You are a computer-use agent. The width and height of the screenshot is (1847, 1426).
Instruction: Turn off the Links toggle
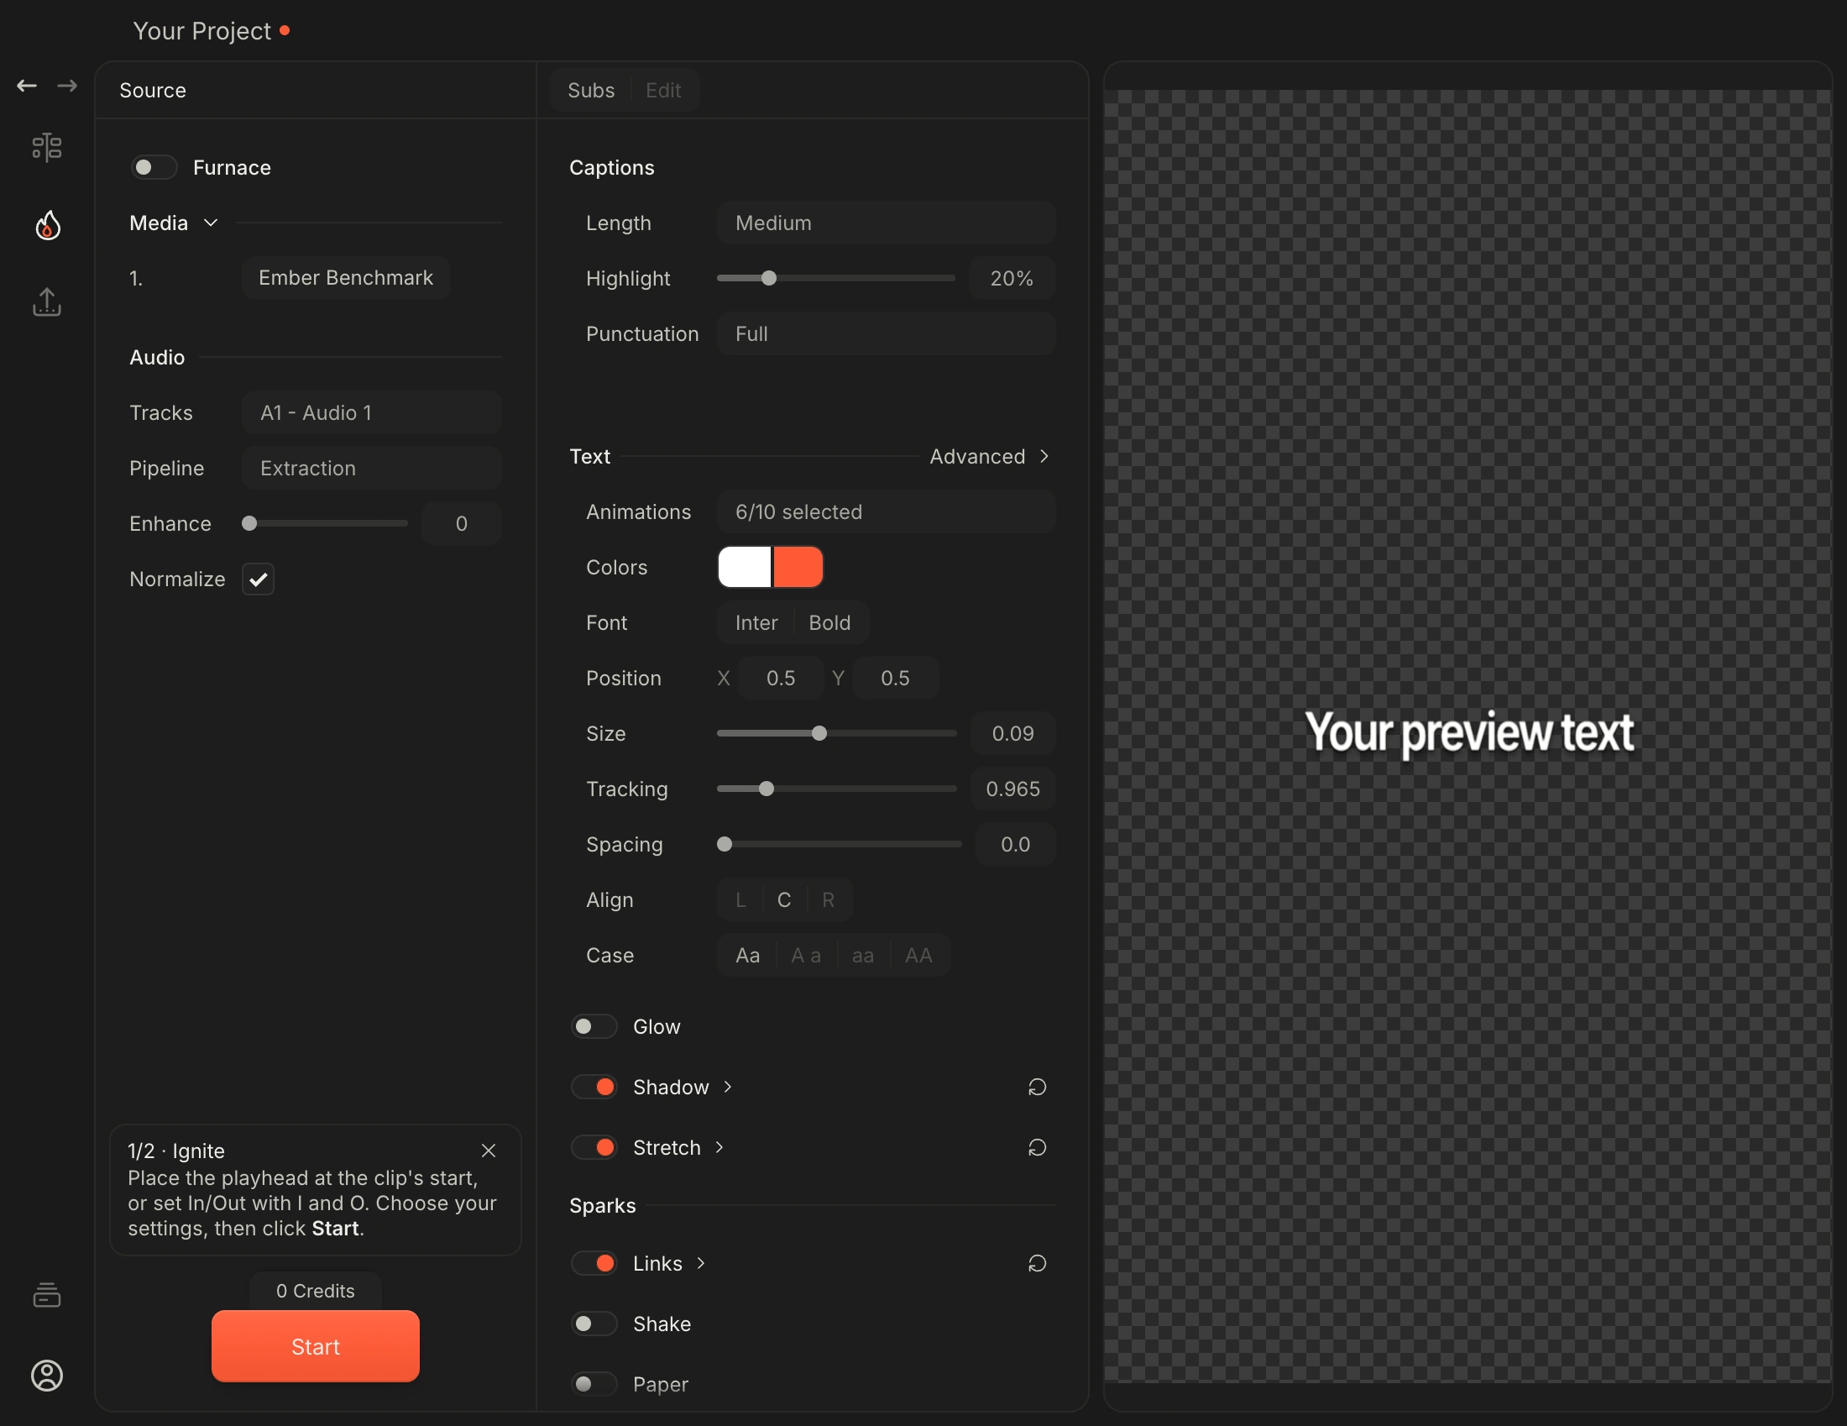point(594,1264)
